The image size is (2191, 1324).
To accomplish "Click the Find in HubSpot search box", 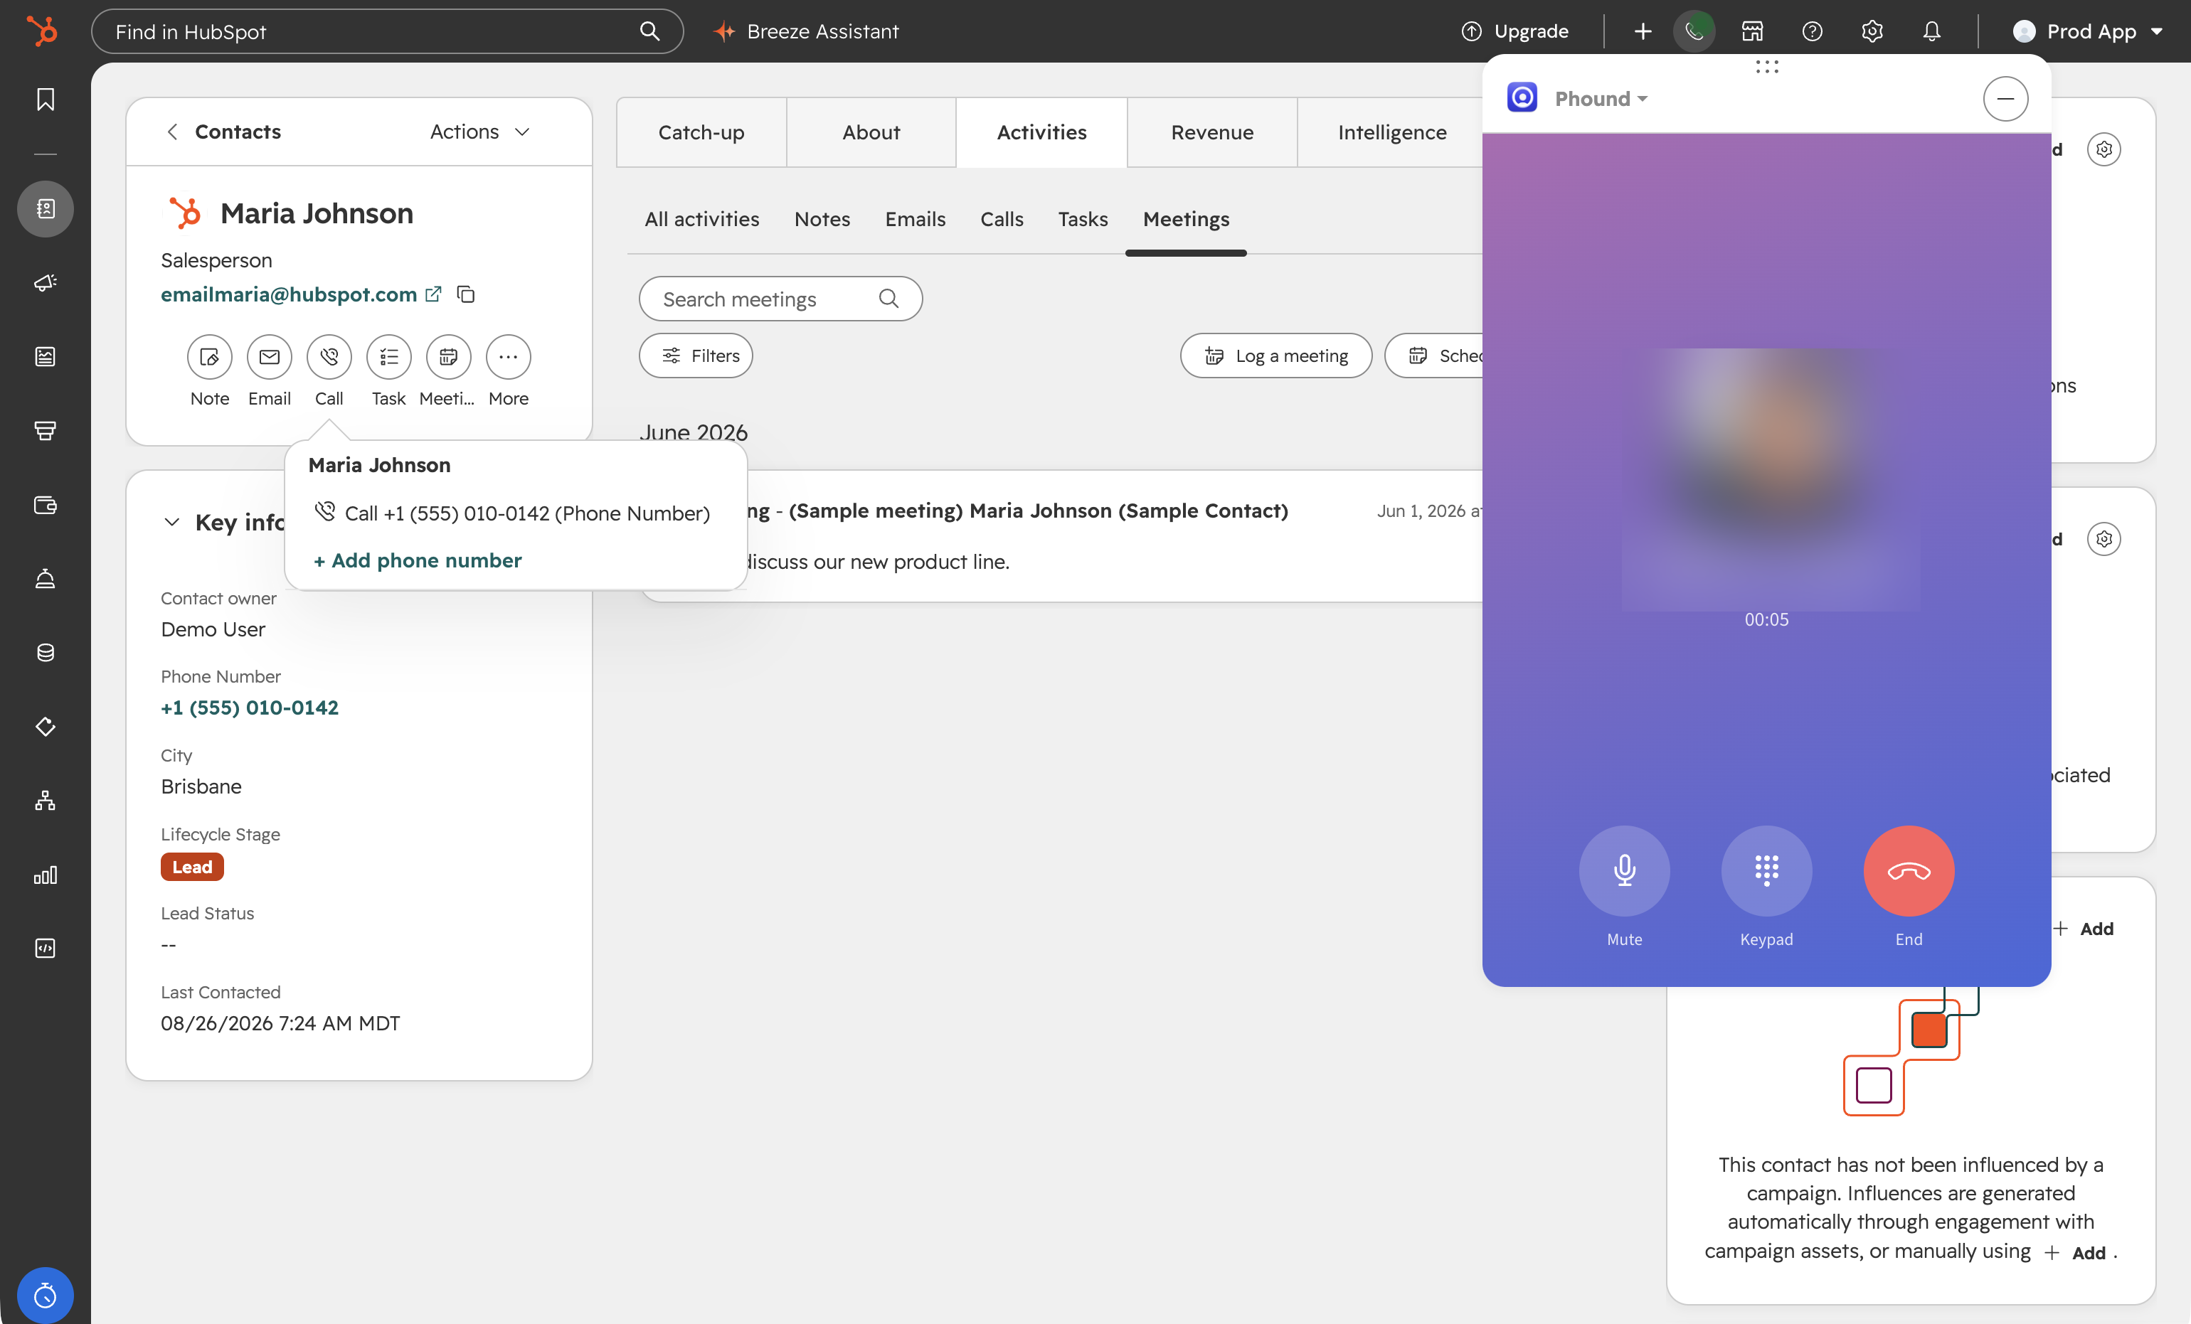I will [x=387, y=31].
